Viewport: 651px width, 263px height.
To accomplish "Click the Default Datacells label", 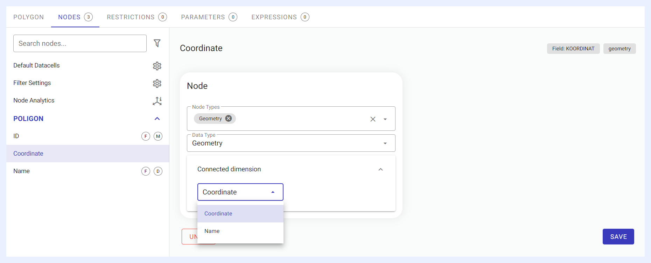I will point(36,65).
